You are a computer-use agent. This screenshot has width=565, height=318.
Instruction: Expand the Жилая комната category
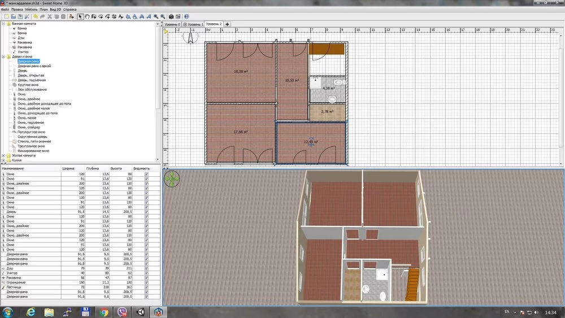[3, 155]
